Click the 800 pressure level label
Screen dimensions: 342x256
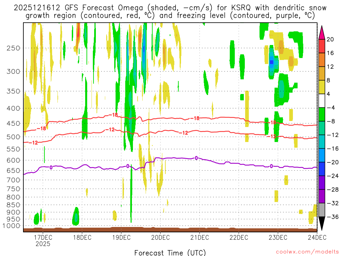click(x=13, y=197)
